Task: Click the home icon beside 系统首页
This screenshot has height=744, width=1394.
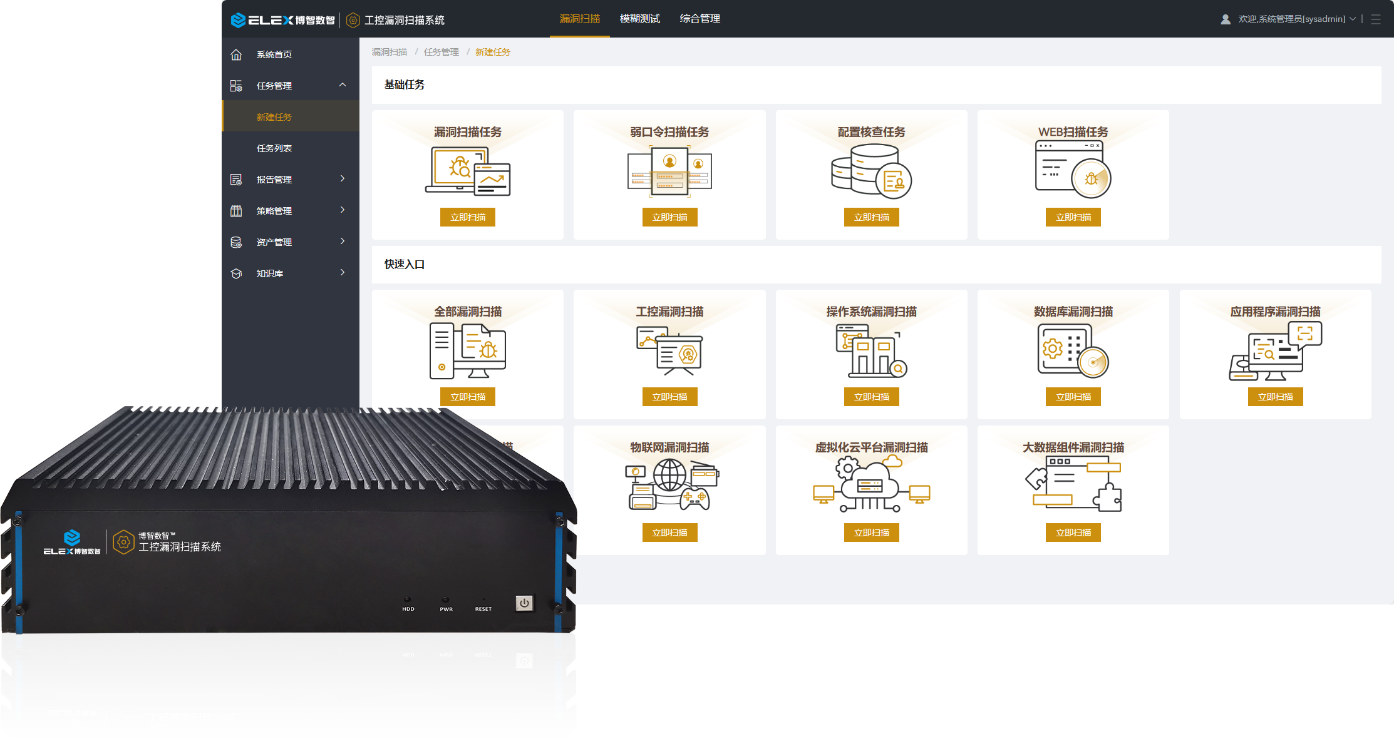Action: [236, 54]
